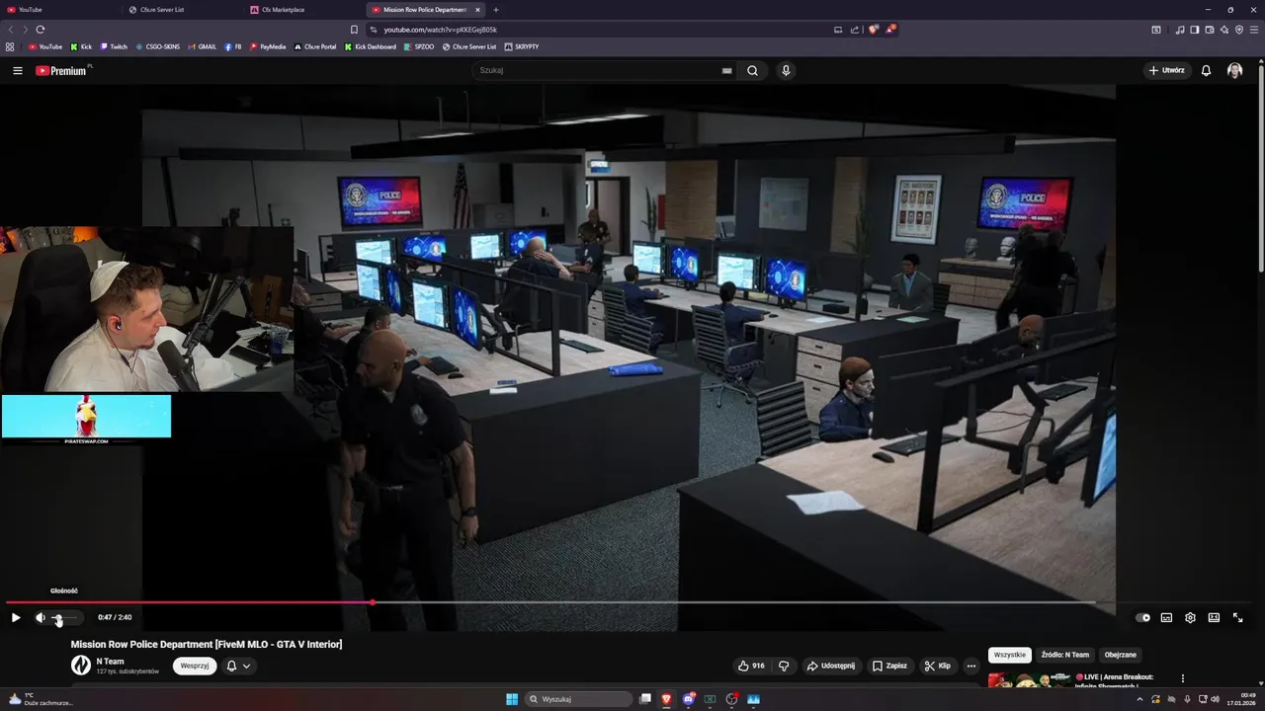Open the Kick Dashboard bookmark
The image size is (1265, 711).
[x=371, y=46]
